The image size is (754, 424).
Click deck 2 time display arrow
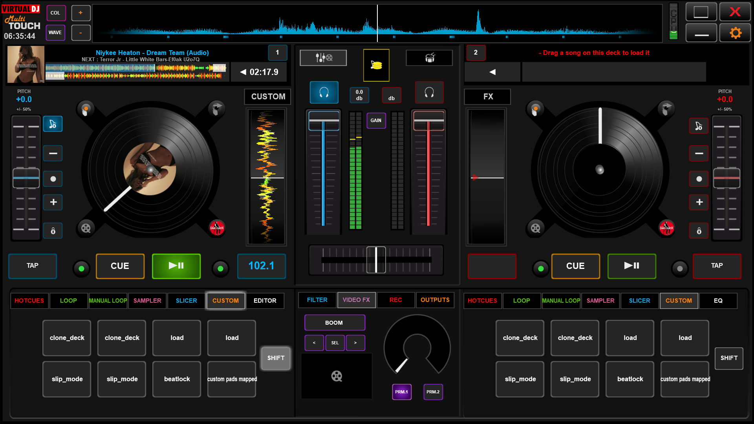point(492,72)
